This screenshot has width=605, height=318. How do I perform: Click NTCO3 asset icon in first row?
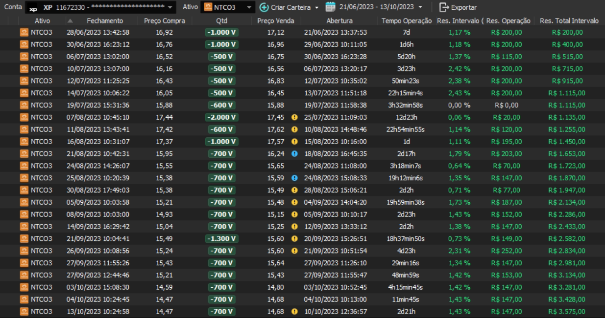(x=24, y=32)
